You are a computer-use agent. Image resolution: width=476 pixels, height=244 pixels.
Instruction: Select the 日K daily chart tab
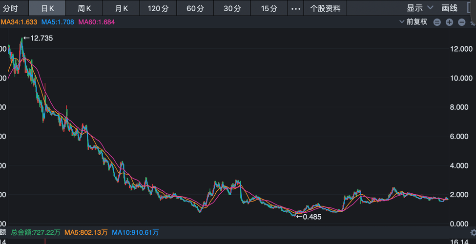click(x=48, y=8)
